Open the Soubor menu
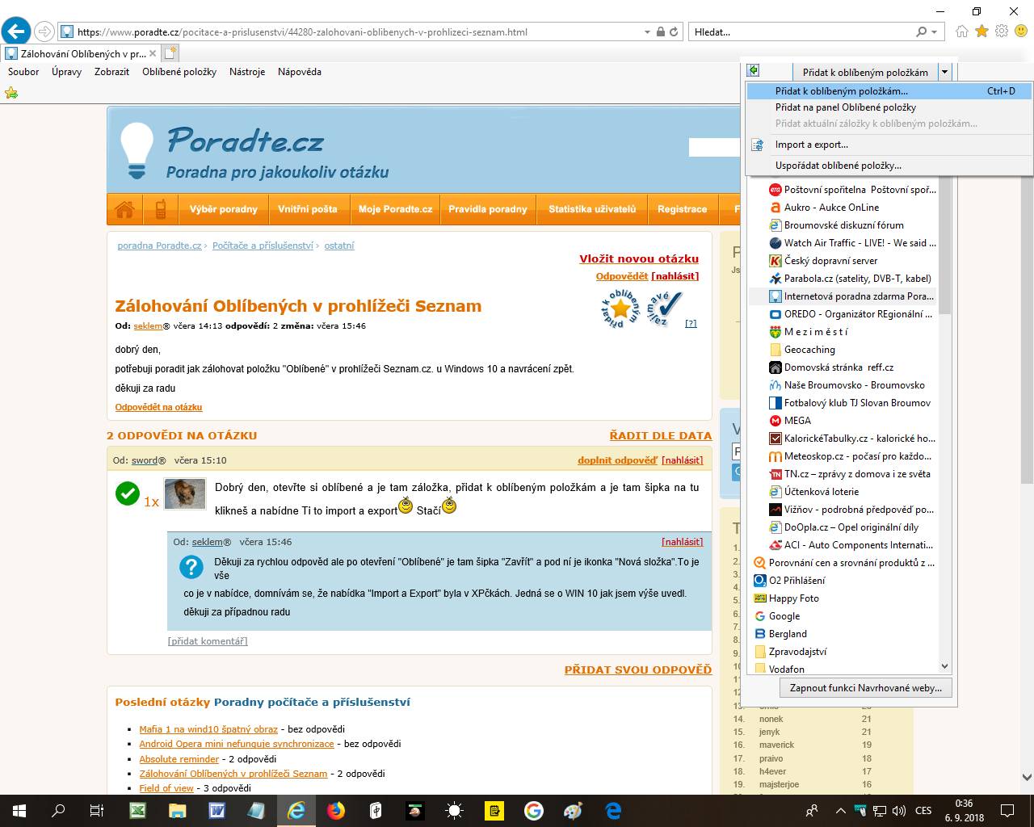Viewport: 1034px width, 827px height. [x=23, y=72]
